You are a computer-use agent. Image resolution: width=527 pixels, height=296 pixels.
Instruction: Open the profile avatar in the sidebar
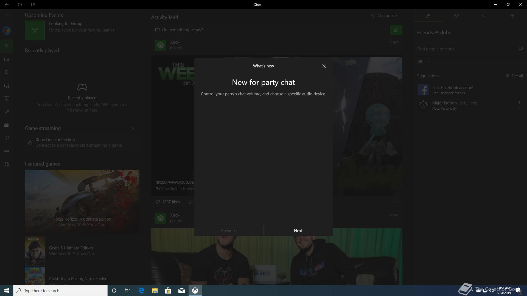coord(7,31)
